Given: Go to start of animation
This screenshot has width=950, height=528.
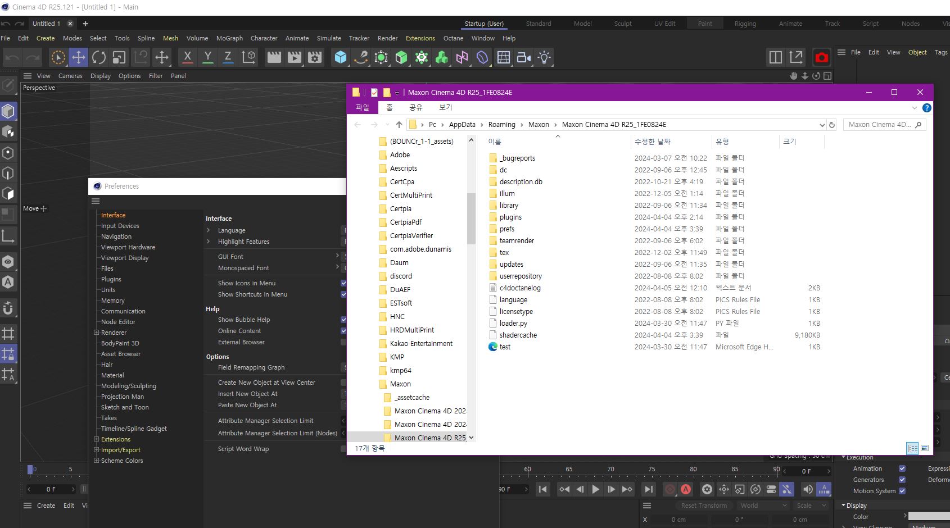Looking at the screenshot, I should pos(542,489).
